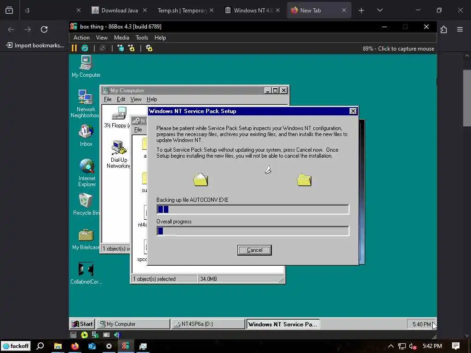Open 86Box Media menu

coord(121,38)
